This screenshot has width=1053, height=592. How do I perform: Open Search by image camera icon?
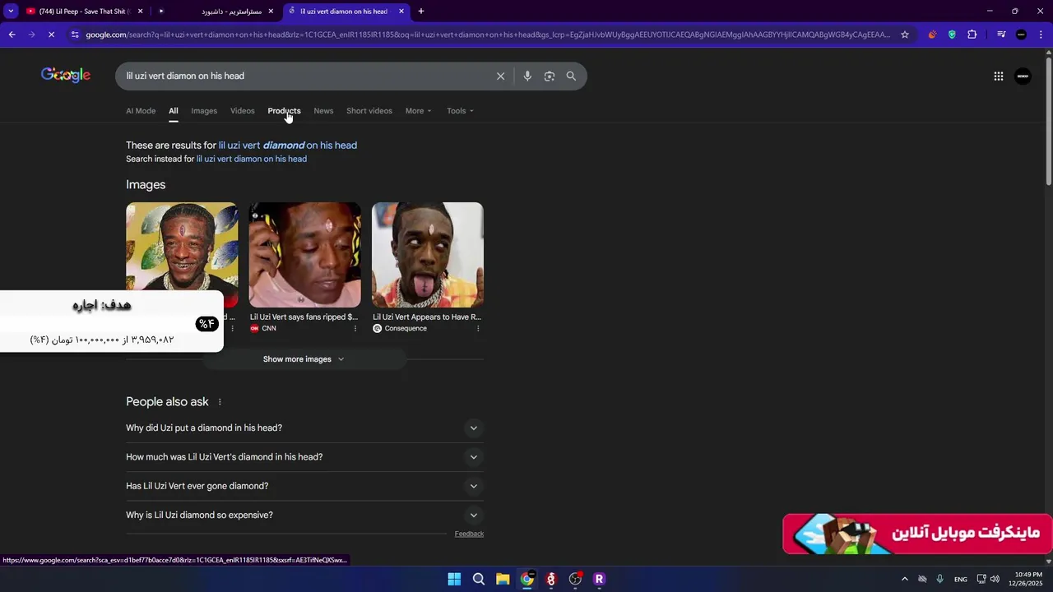click(549, 76)
